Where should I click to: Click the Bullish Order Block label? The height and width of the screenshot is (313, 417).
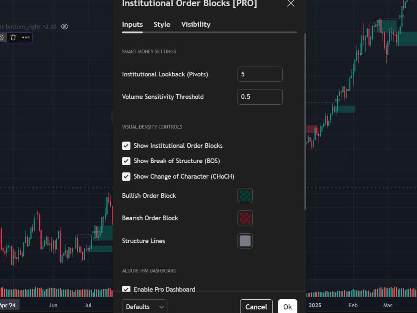[149, 196]
